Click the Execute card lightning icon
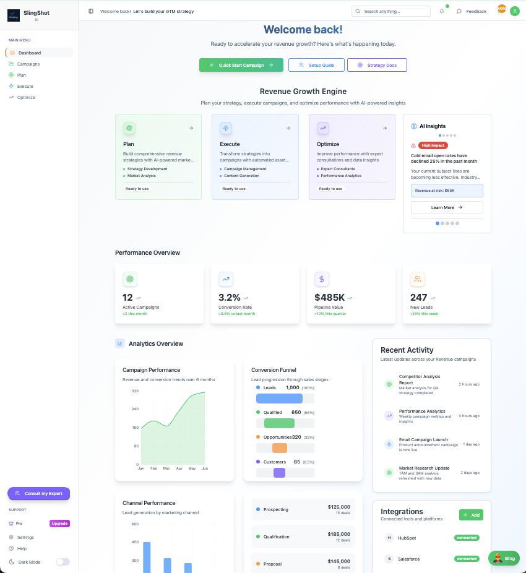This screenshot has width=526, height=573. pos(226,128)
